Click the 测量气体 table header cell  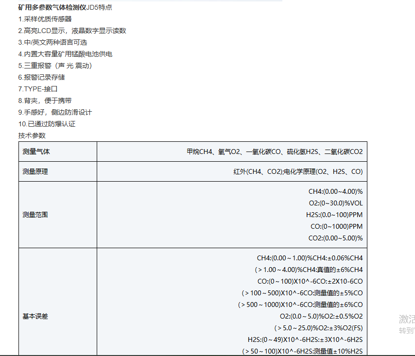click(58, 152)
